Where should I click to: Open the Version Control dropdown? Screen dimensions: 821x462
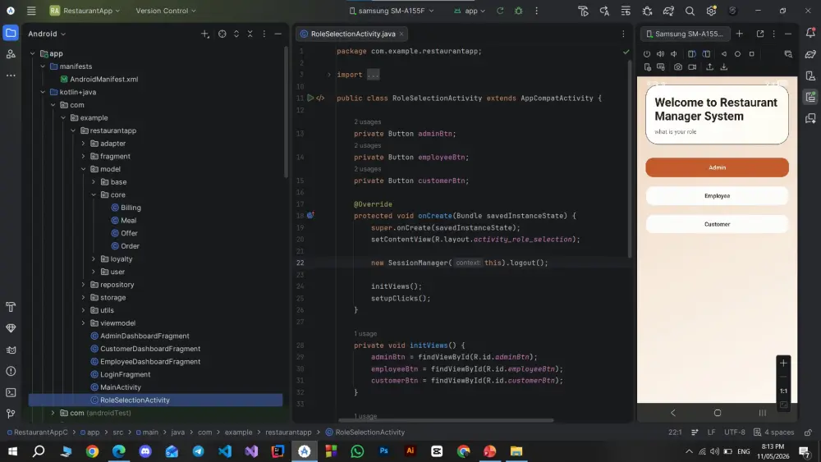[x=166, y=11]
